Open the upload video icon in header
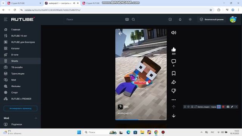Viewport: 242px width, 136px height. [170, 19]
